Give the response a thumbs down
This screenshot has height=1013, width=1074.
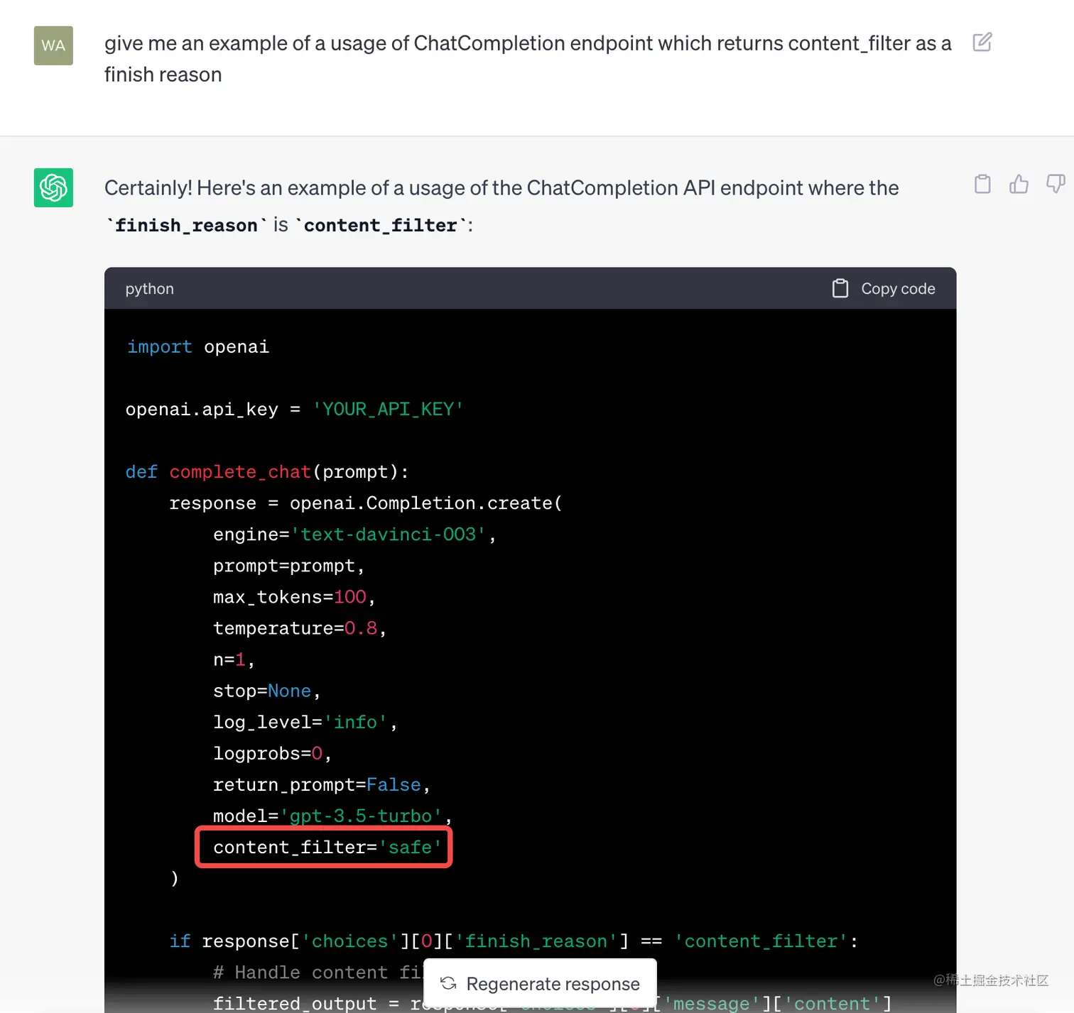pyautogui.click(x=1056, y=185)
